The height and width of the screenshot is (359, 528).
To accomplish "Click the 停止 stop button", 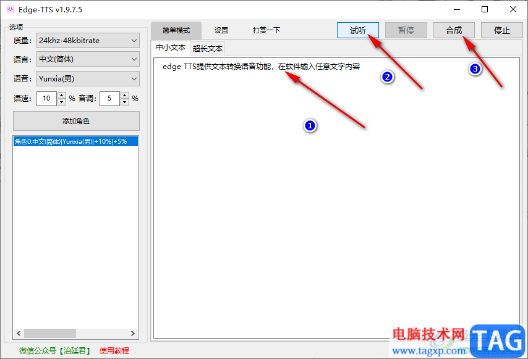I will coord(502,31).
